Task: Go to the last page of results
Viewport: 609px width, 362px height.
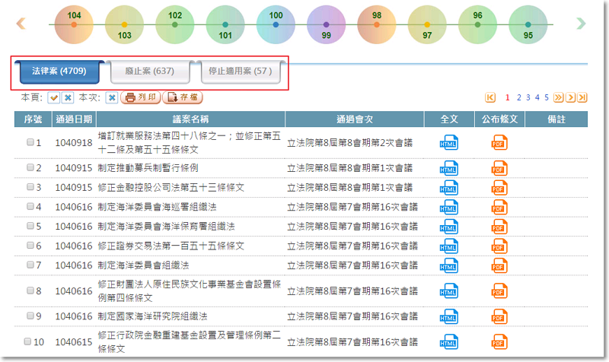Action: (582, 97)
